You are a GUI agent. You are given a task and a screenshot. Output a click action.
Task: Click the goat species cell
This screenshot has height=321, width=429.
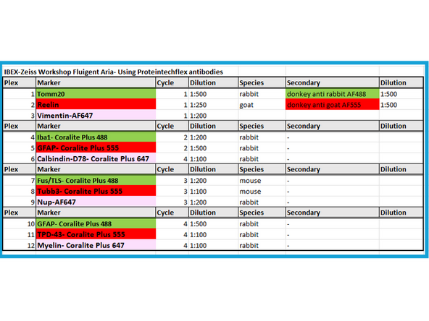pyautogui.click(x=262, y=105)
